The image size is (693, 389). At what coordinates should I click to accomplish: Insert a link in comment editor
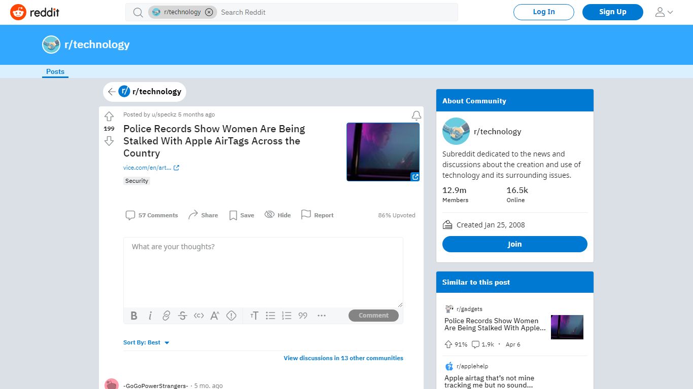click(166, 316)
